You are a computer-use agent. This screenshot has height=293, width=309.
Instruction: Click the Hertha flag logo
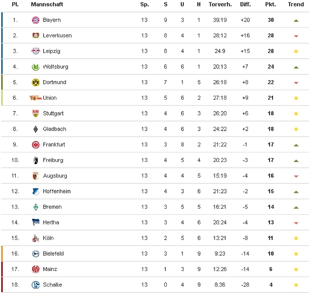[x=36, y=222]
